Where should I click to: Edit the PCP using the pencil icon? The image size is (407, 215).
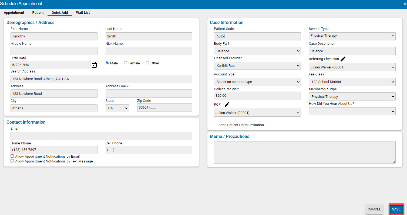click(x=226, y=104)
